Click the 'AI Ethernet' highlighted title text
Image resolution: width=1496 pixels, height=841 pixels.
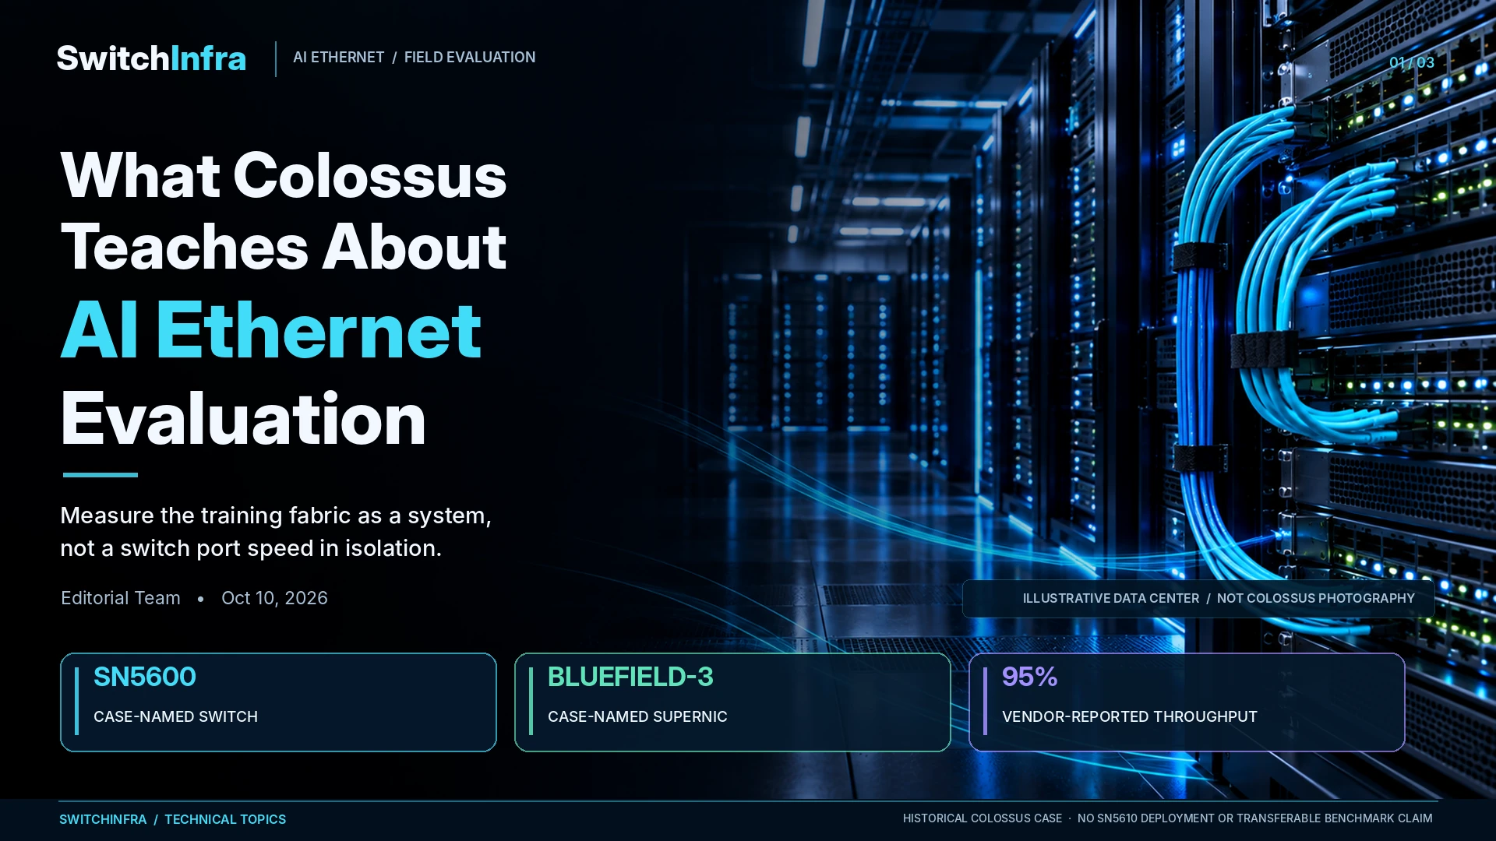pyautogui.click(x=271, y=331)
